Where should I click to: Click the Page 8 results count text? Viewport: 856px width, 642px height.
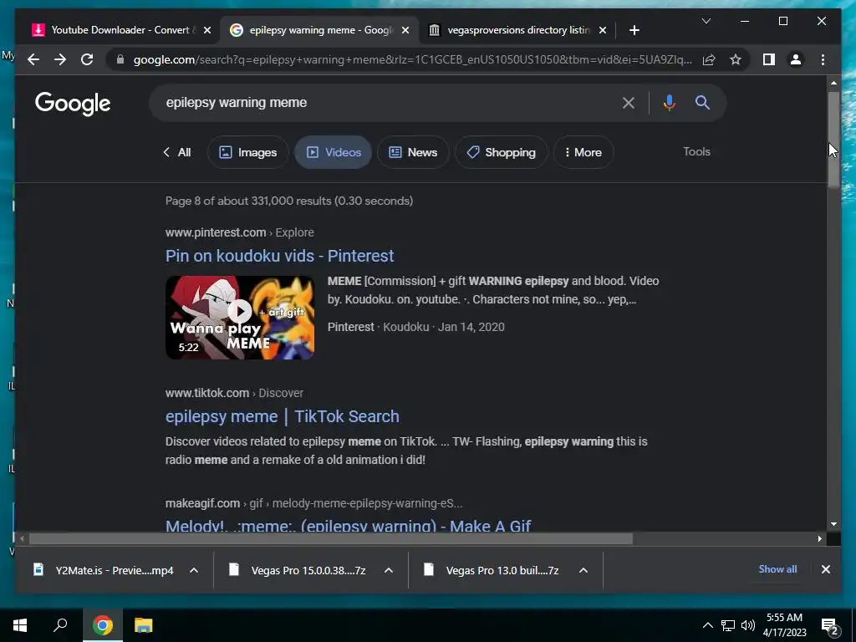(289, 201)
